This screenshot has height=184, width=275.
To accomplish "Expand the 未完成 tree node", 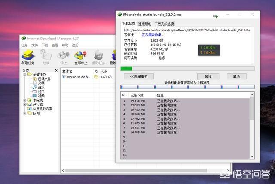I will click(x=24, y=100).
